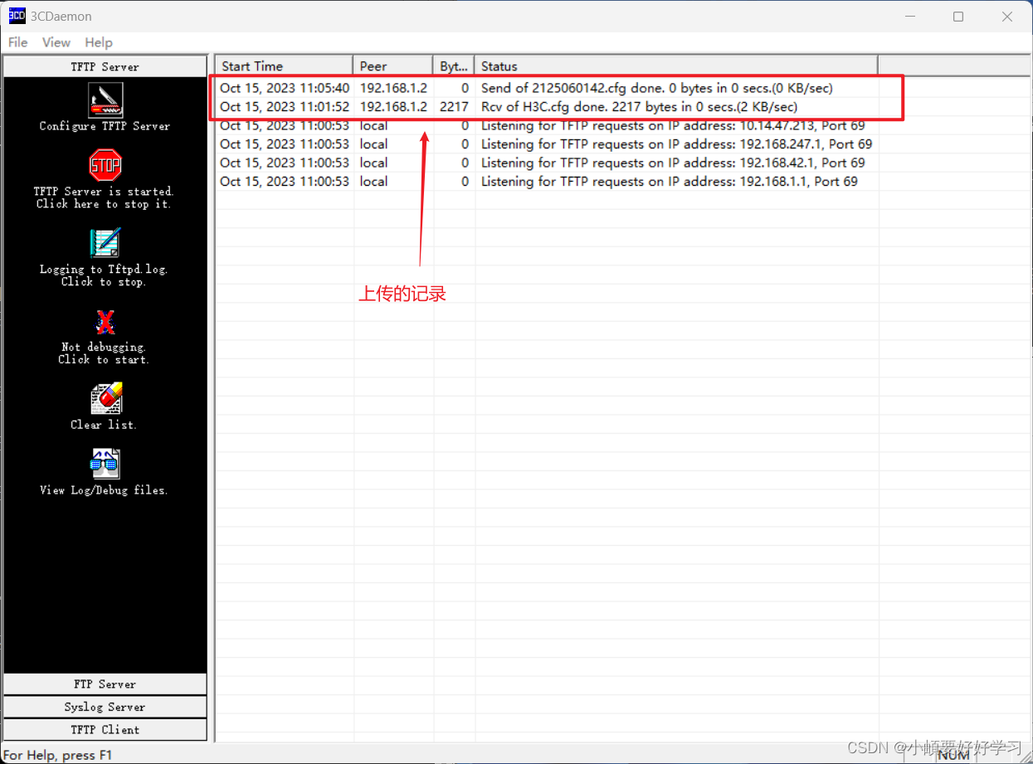1033x764 pixels.
Task: Select the row listening on 192.168.42.1
Action: (548, 163)
